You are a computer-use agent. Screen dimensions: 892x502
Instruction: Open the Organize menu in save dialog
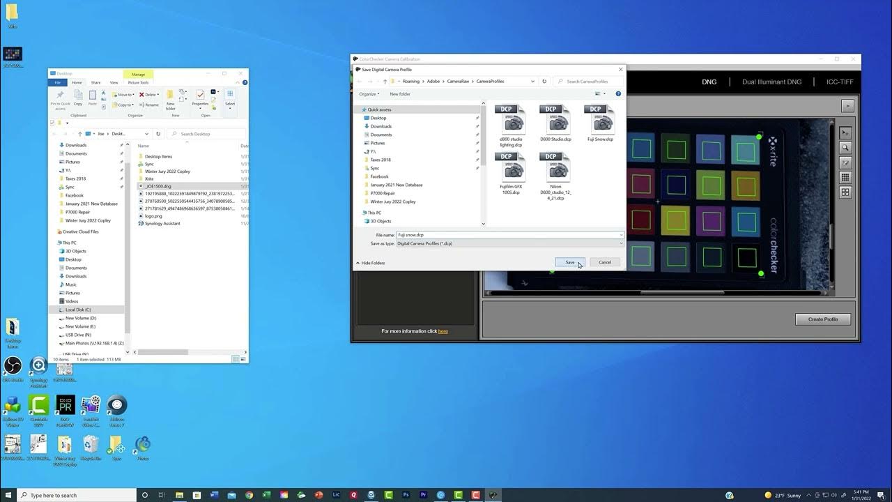coord(369,94)
